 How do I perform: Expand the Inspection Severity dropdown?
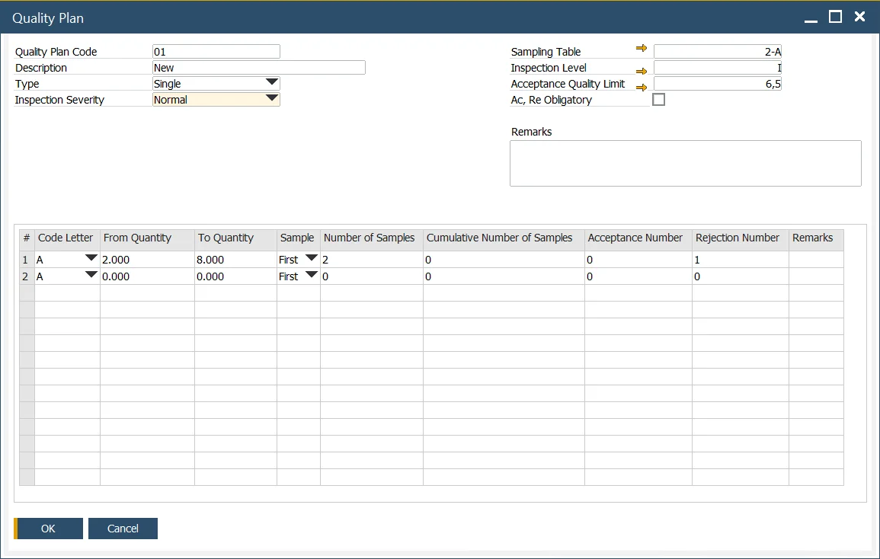point(272,99)
